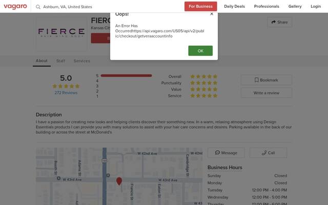The image size is (328, 205).
Task: Select the About tab
Action: tap(42, 60)
